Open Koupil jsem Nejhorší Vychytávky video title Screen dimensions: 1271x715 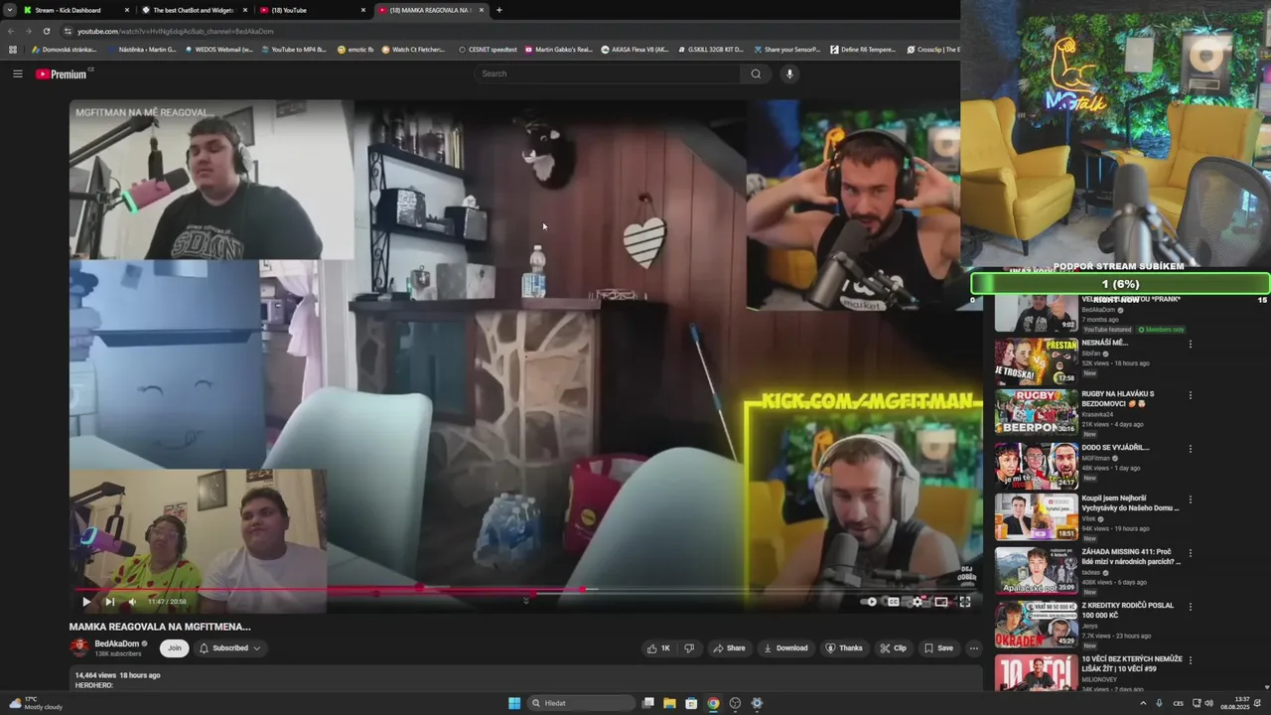coord(1130,503)
